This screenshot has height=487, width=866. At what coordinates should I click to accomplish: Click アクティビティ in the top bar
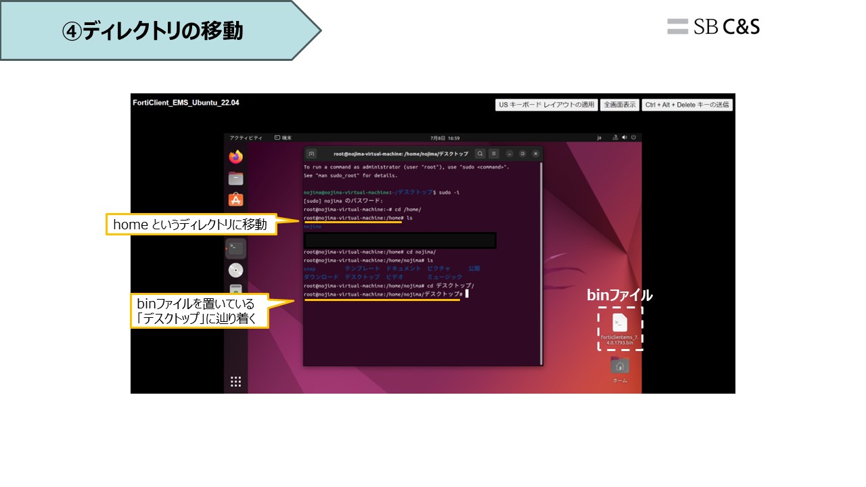point(246,138)
